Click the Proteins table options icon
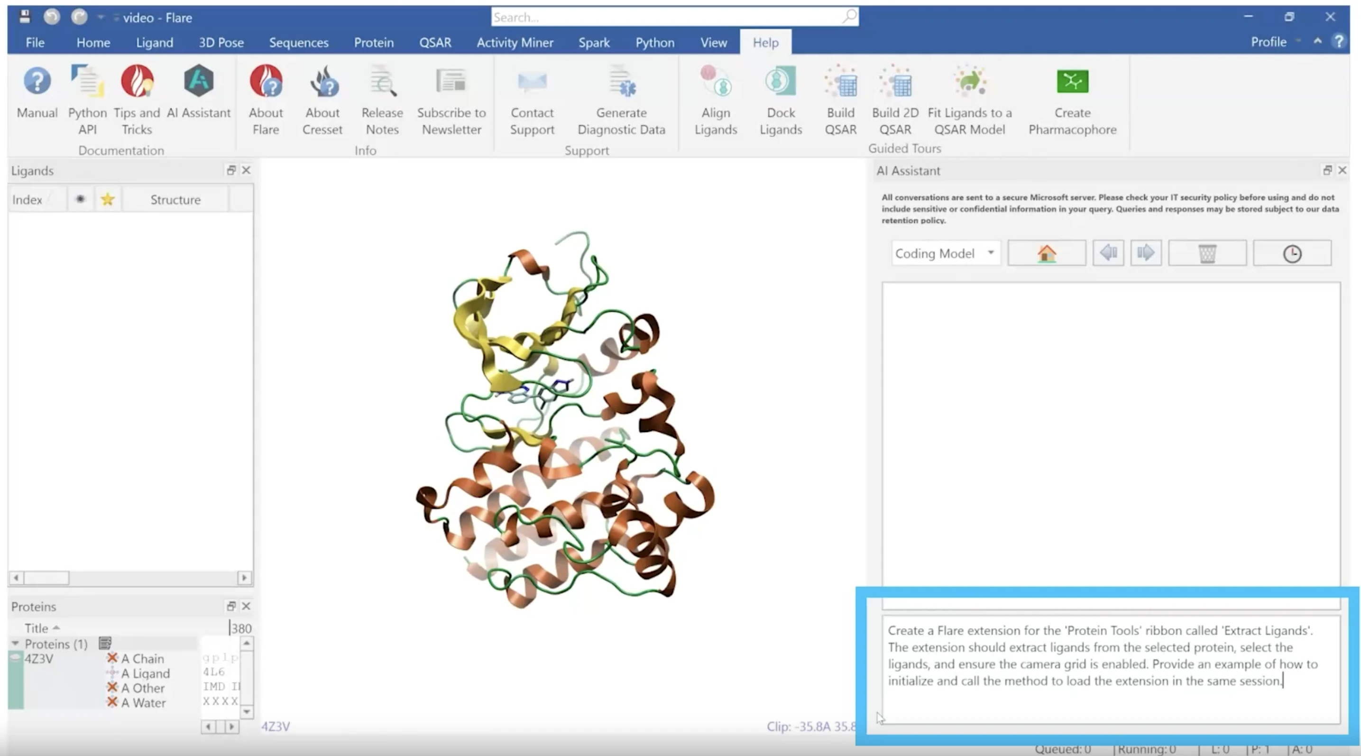 105,643
